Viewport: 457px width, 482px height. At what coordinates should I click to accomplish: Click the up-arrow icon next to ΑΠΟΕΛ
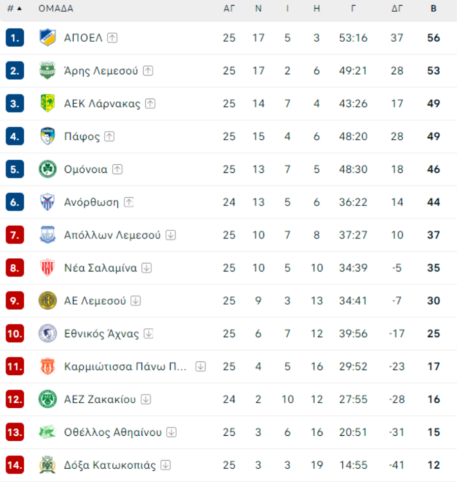coord(112,38)
